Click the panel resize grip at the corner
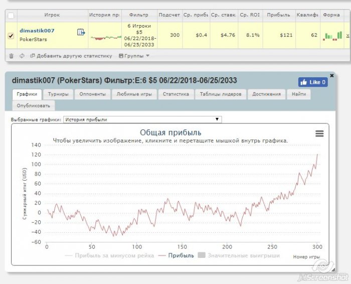351x284 pixels. (x=333, y=270)
